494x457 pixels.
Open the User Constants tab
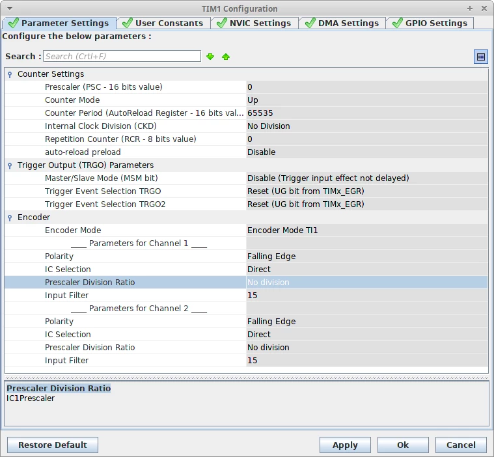(163, 23)
